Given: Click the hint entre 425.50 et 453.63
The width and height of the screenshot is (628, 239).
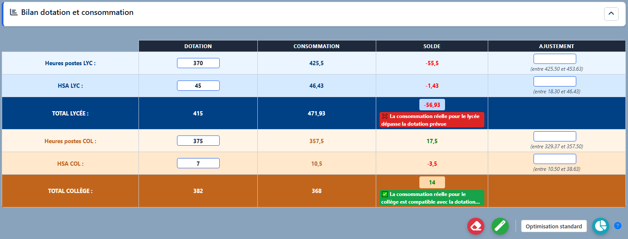Looking at the screenshot, I should [x=557, y=69].
